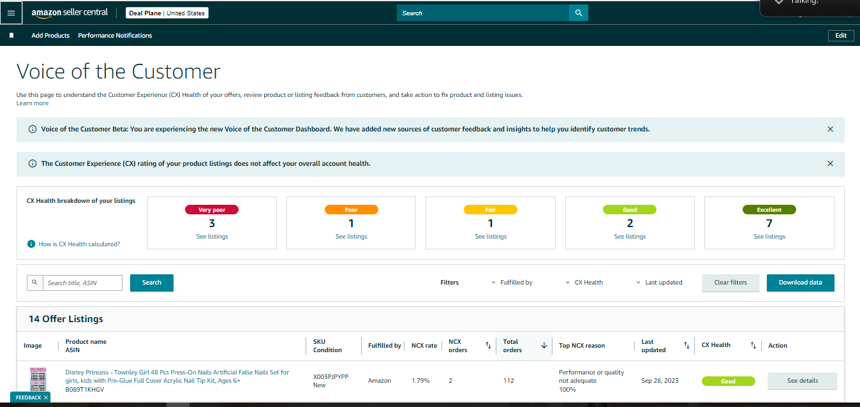This screenshot has height=407, width=860.
Task: Open Disney Princess Press-On Nails product link
Action: click(177, 376)
